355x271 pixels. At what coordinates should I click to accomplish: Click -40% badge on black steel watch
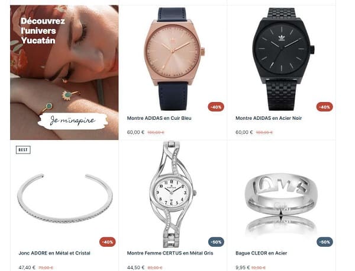click(x=324, y=107)
